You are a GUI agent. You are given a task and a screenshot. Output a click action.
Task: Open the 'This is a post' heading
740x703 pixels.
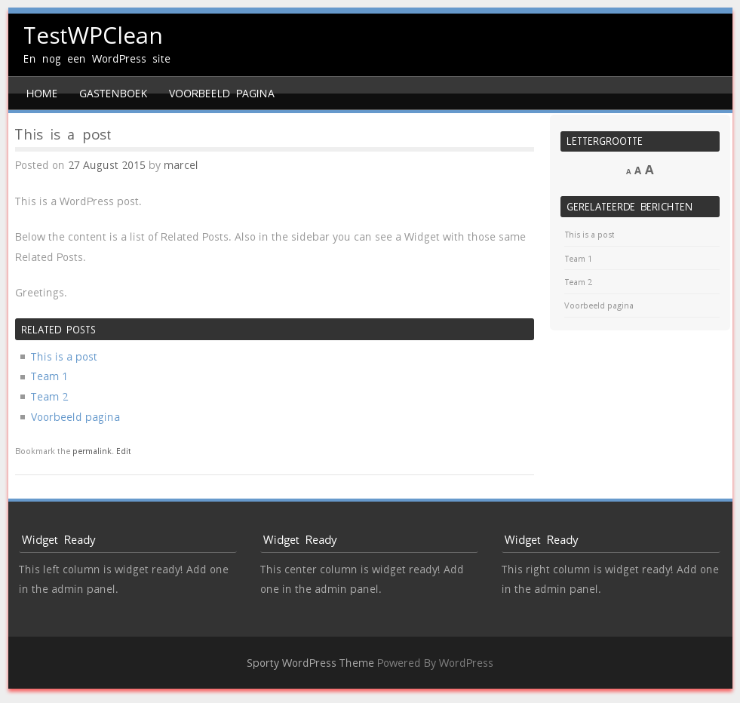63,135
